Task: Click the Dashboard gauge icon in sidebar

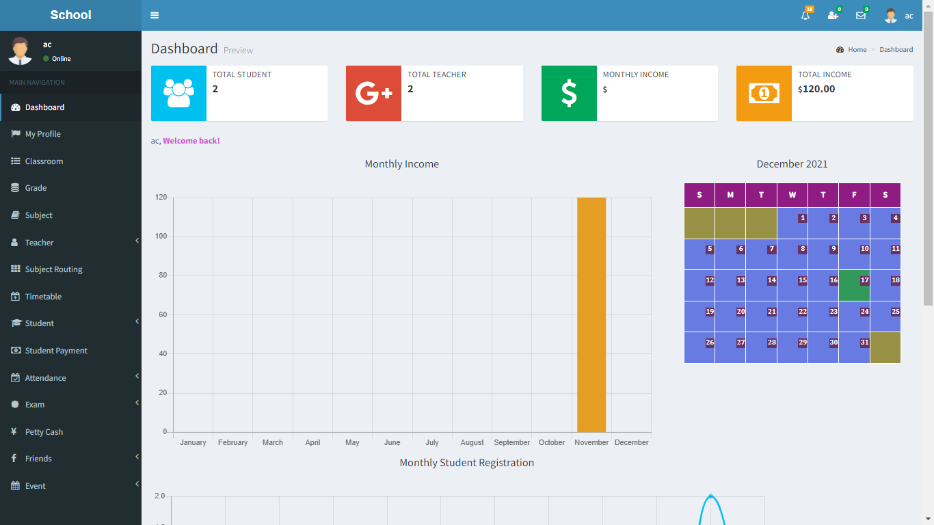Action: coord(16,107)
